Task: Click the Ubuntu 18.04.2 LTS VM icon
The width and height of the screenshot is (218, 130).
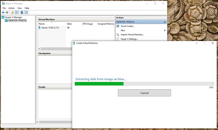Action: click(x=40, y=28)
